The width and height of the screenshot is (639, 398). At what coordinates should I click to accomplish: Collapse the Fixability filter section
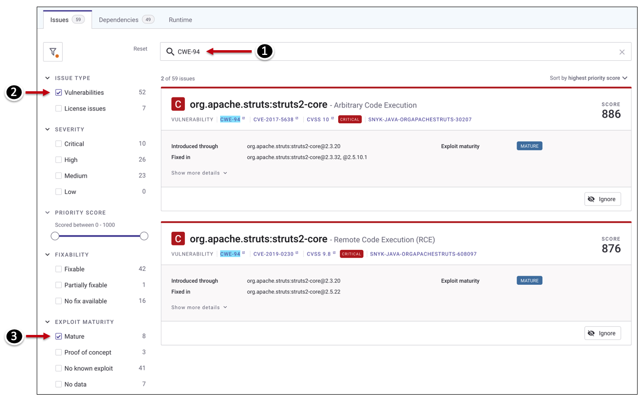(x=47, y=255)
